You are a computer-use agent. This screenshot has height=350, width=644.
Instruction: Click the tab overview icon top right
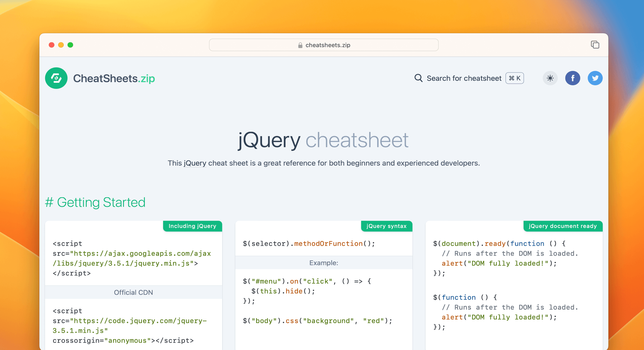coord(595,45)
